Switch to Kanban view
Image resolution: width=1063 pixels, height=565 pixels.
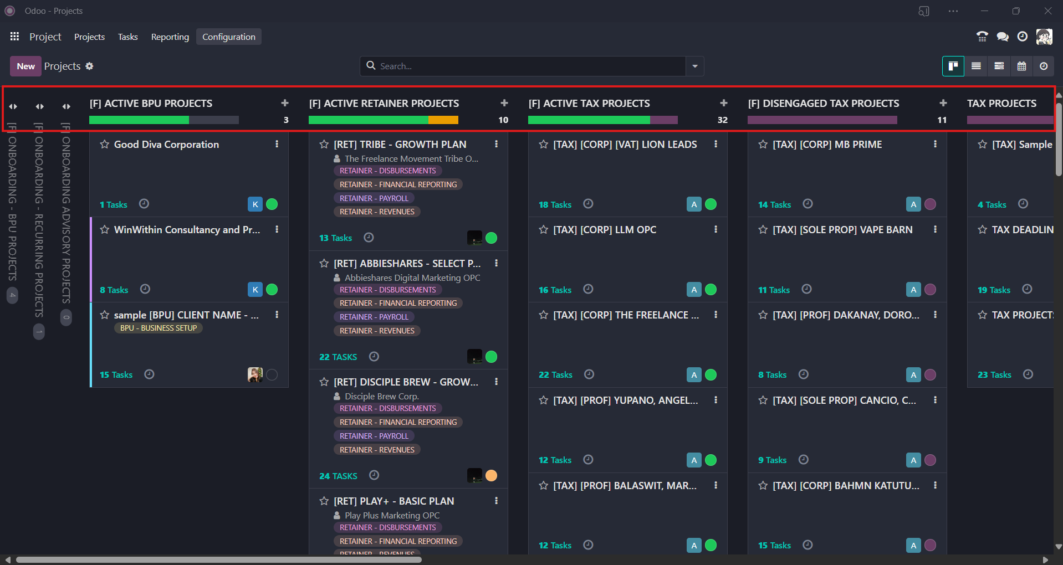point(953,66)
